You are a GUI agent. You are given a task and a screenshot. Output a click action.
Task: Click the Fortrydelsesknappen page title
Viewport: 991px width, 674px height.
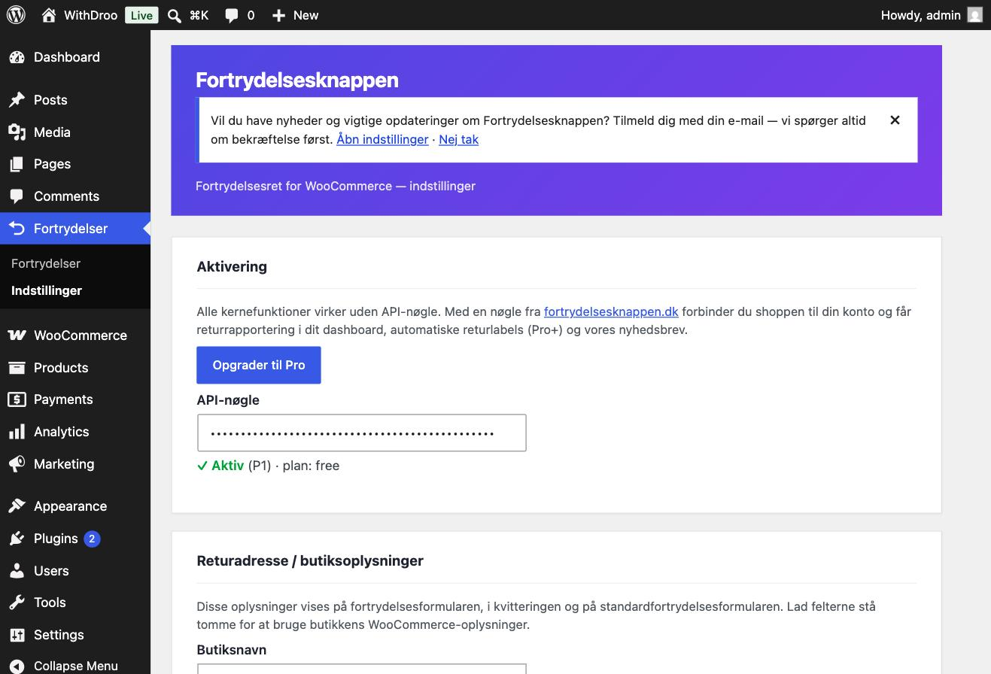click(x=297, y=80)
